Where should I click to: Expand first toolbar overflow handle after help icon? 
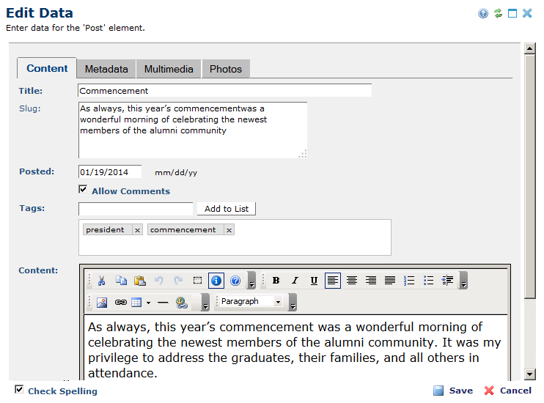(x=252, y=281)
